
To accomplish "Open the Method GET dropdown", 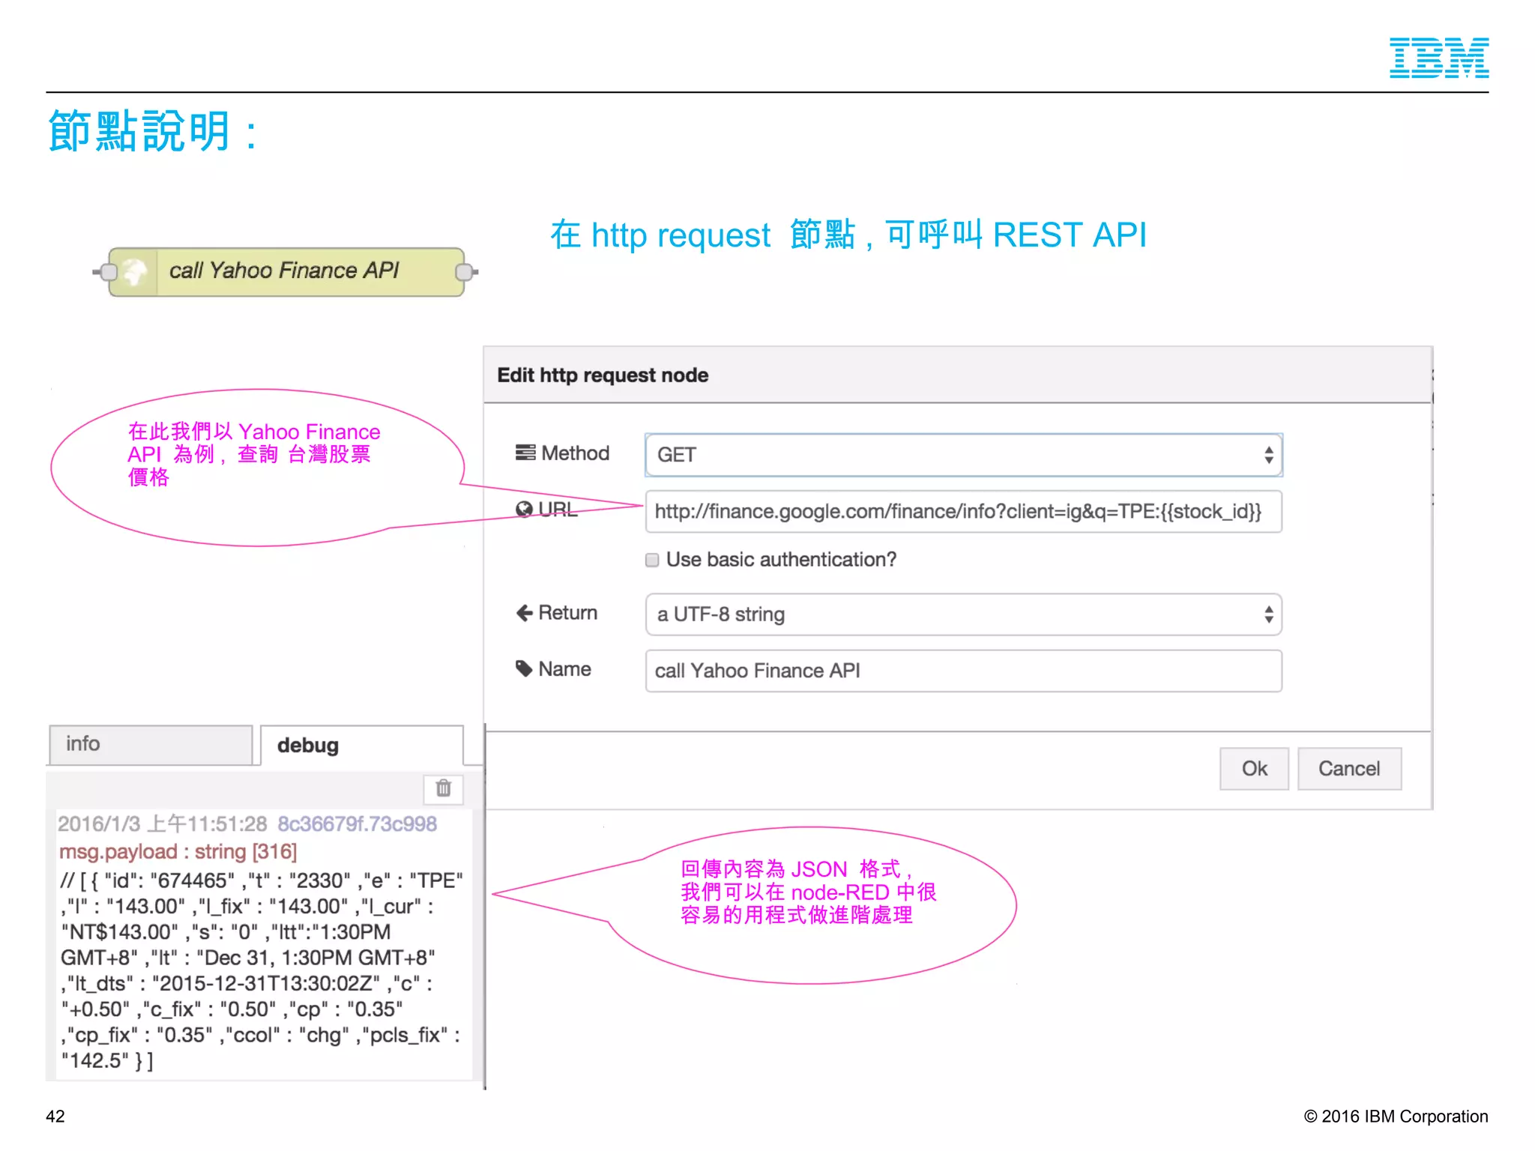I will pyautogui.click(x=963, y=455).
